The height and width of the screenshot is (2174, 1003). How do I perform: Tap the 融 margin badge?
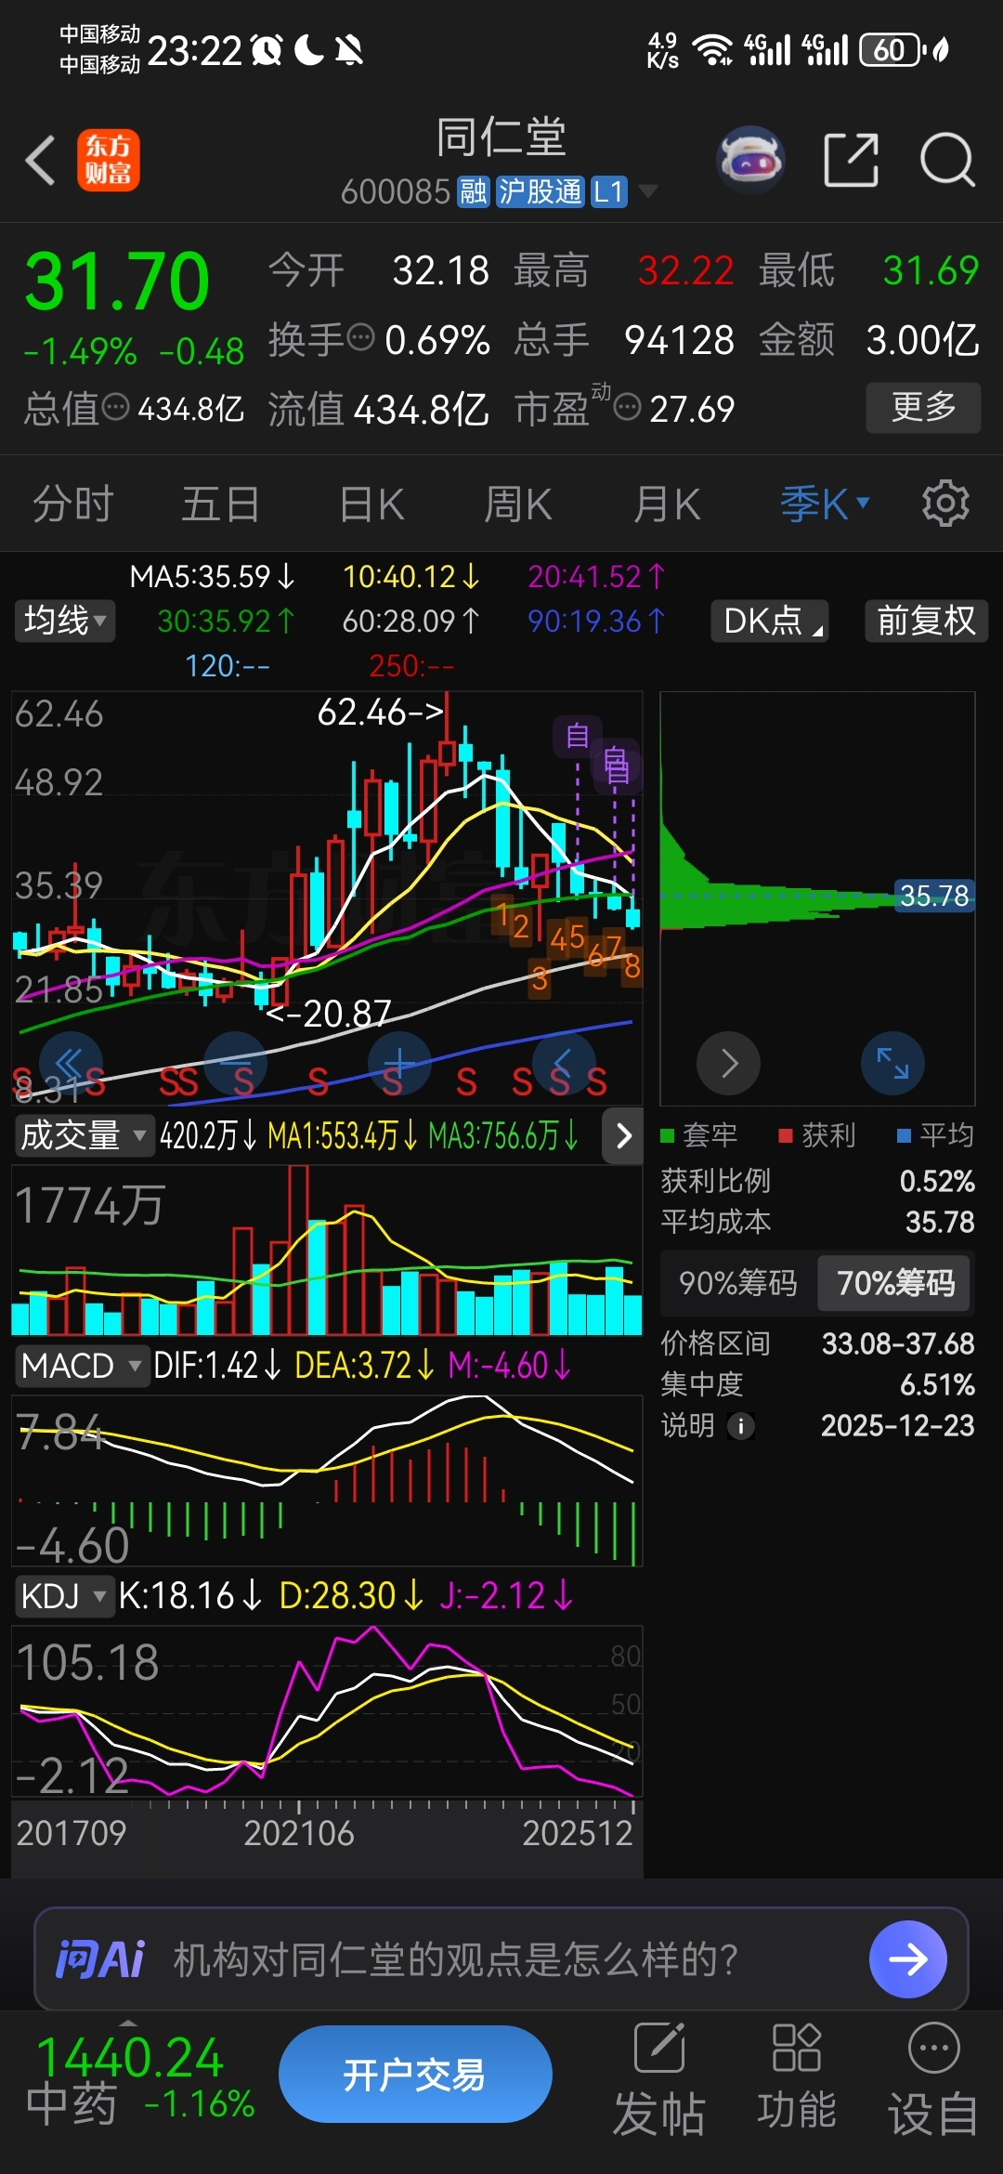(x=474, y=192)
